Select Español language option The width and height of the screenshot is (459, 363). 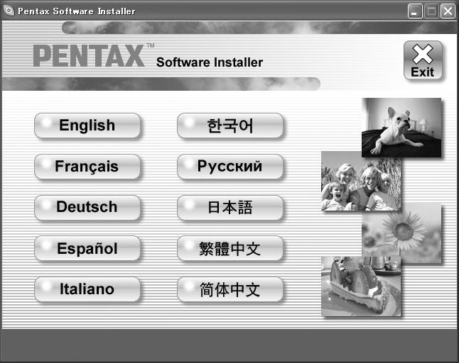pos(87,248)
